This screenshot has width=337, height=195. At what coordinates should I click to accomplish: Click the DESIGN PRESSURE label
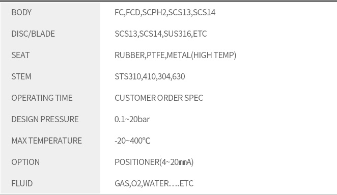pos(45,119)
